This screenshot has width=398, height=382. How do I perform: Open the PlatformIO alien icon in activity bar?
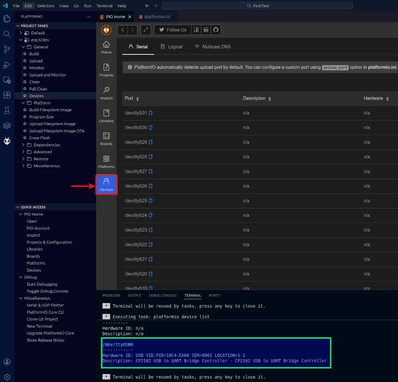7,141
